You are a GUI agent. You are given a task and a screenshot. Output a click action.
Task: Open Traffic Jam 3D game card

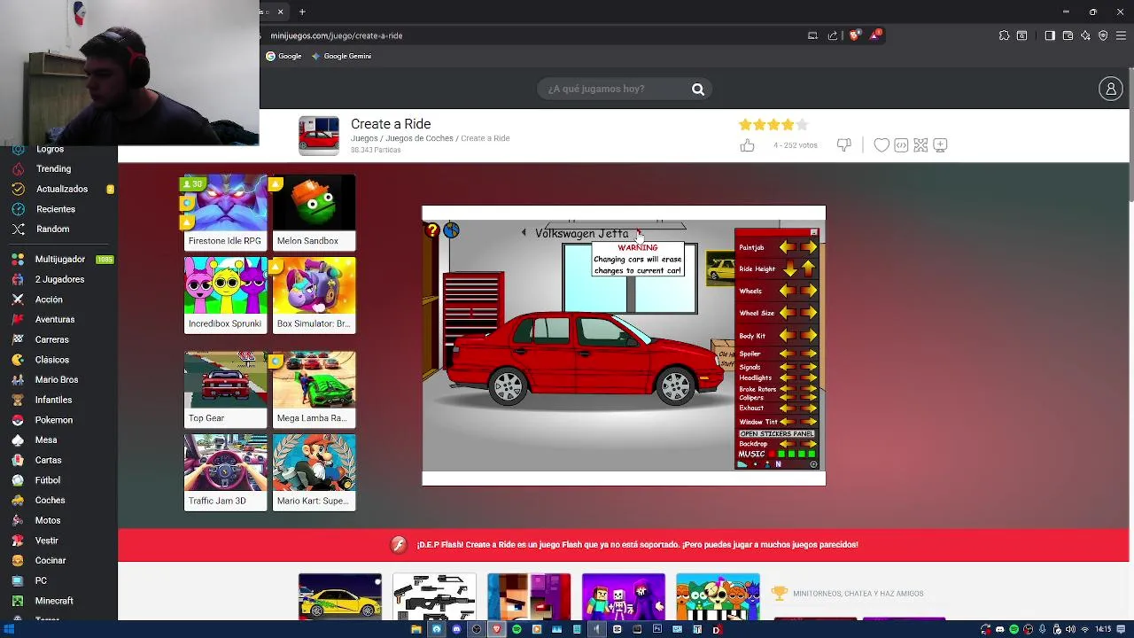pyautogui.click(x=225, y=472)
